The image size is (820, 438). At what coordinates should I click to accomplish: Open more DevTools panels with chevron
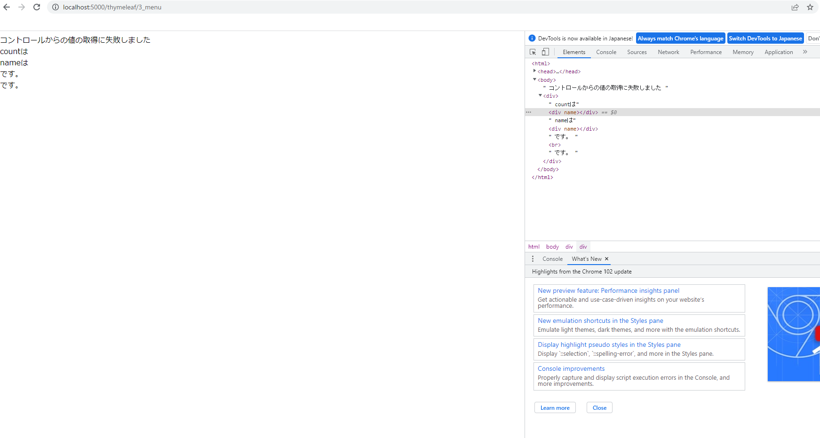coord(805,52)
